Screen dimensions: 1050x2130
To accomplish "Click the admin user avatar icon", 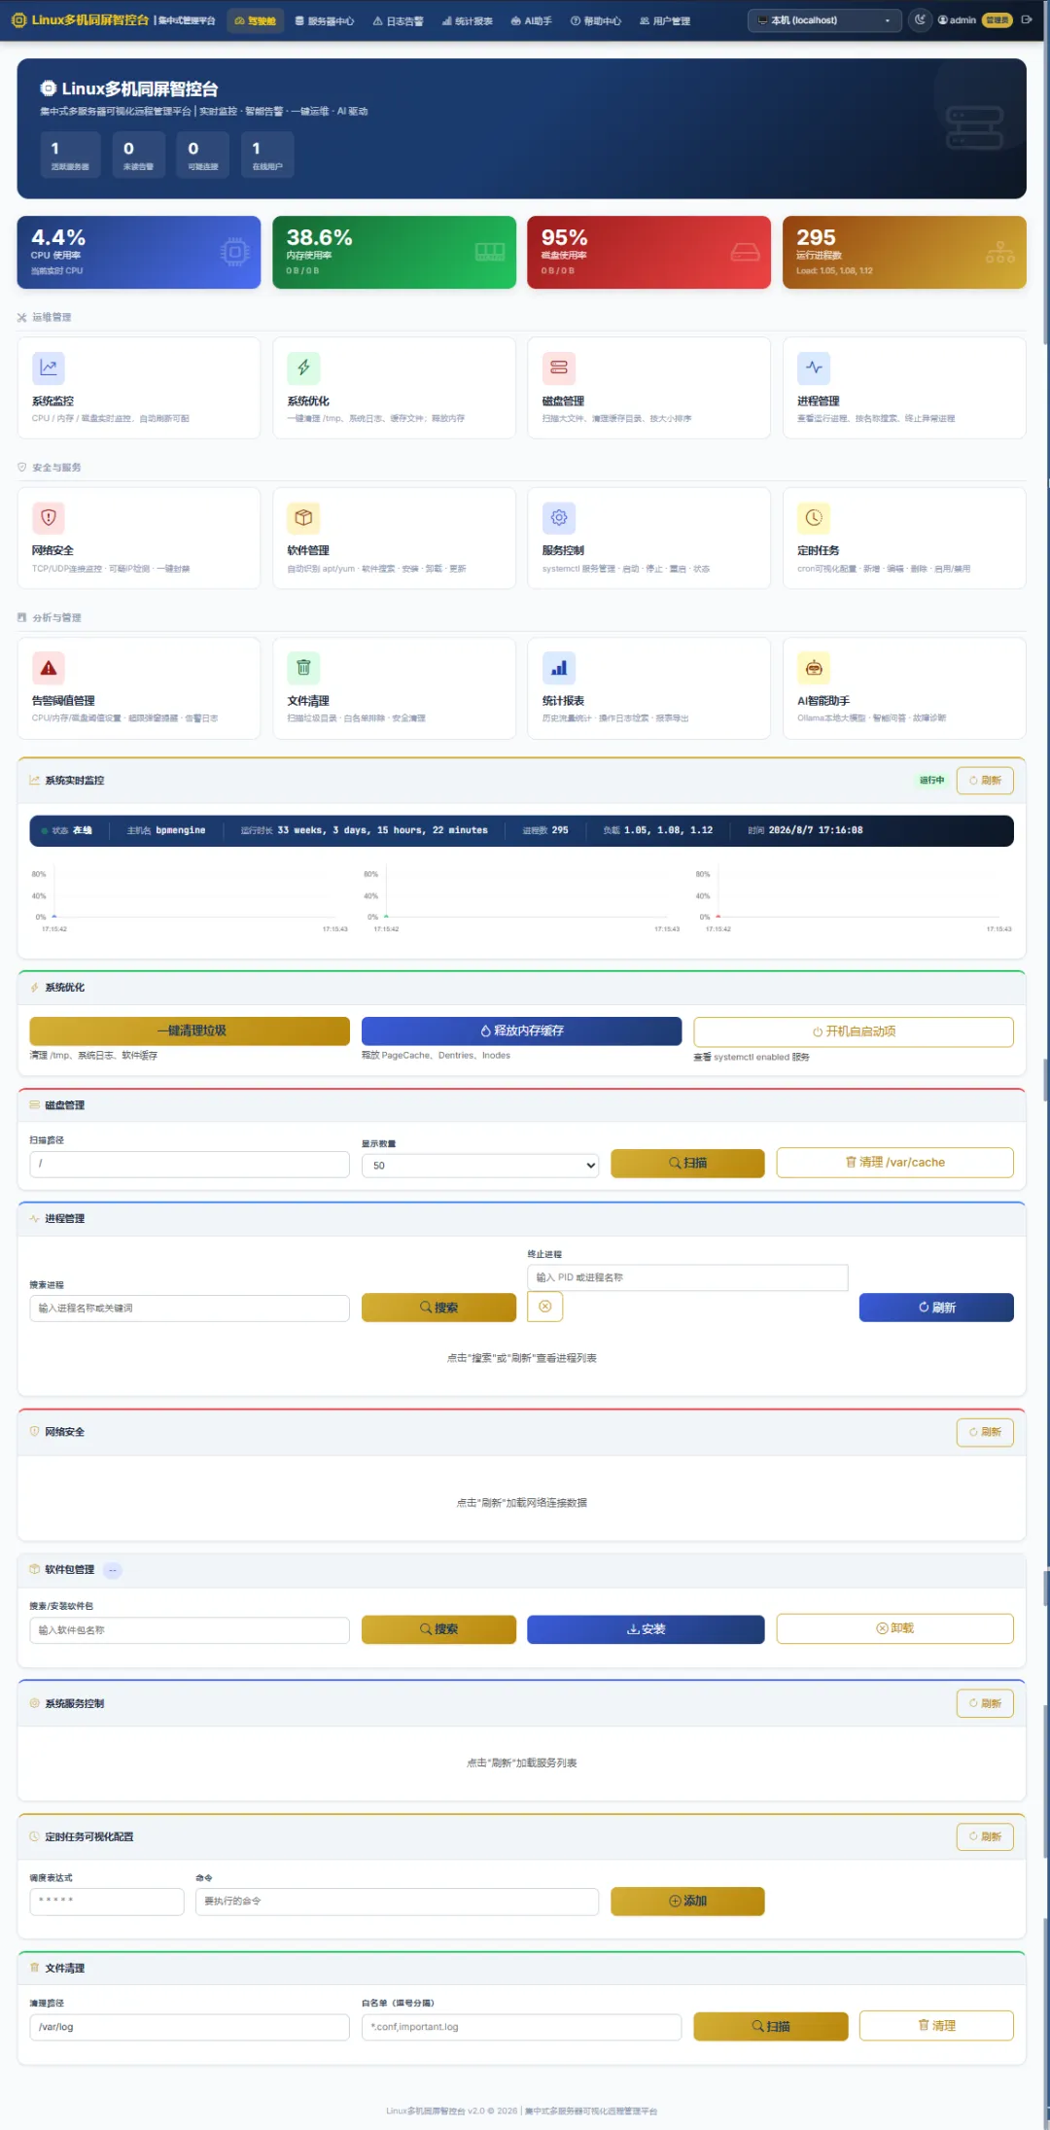I will pos(942,19).
